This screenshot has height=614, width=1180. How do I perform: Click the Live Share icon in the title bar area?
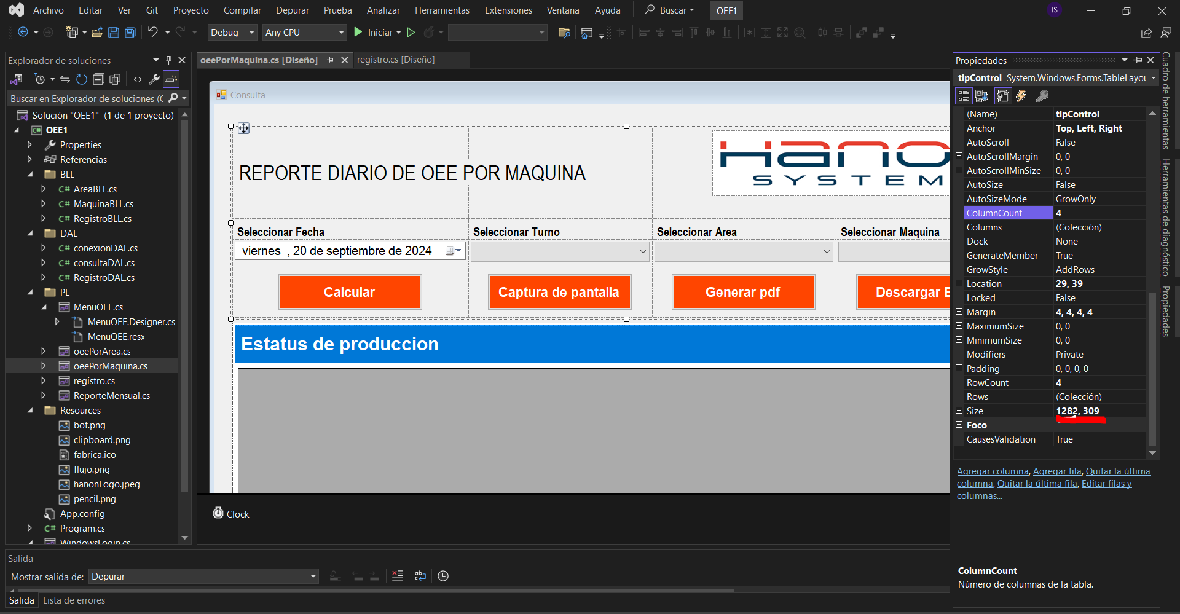point(1146,33)
